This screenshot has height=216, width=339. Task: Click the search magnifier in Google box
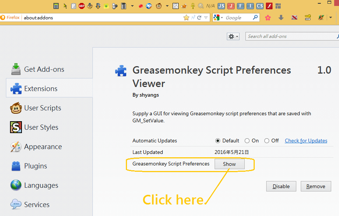255,17
